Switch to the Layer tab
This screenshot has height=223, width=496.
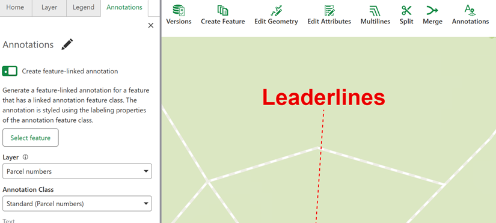coord(49,8)
